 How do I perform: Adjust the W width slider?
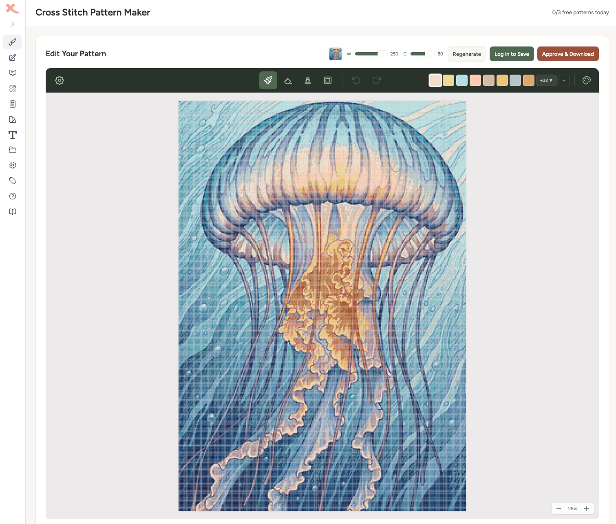(x=382, y=54)
